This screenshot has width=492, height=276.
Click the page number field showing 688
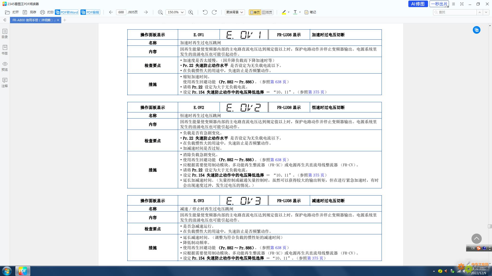[x=121, y=12]
